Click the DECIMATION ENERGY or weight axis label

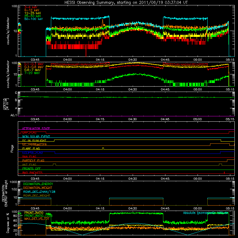[4, 193]
